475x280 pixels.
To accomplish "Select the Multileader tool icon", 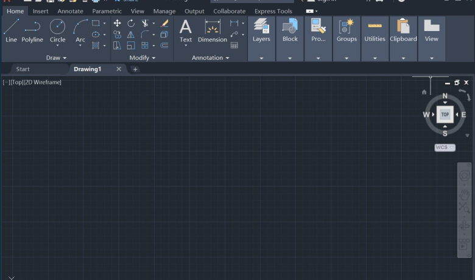I will click(234, 34).
